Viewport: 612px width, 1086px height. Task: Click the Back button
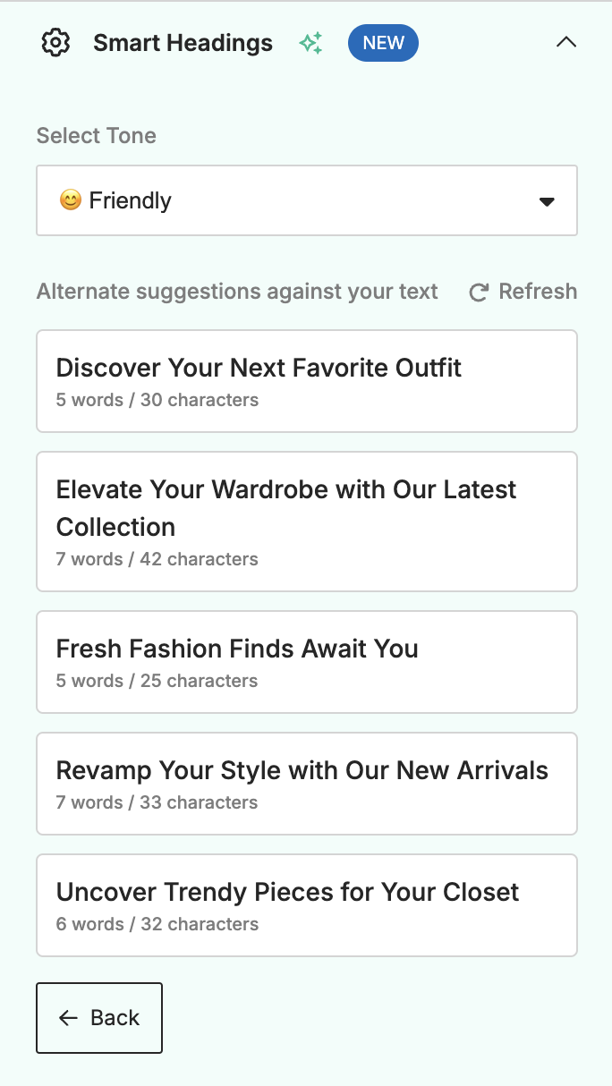(x=99, y=1018)
